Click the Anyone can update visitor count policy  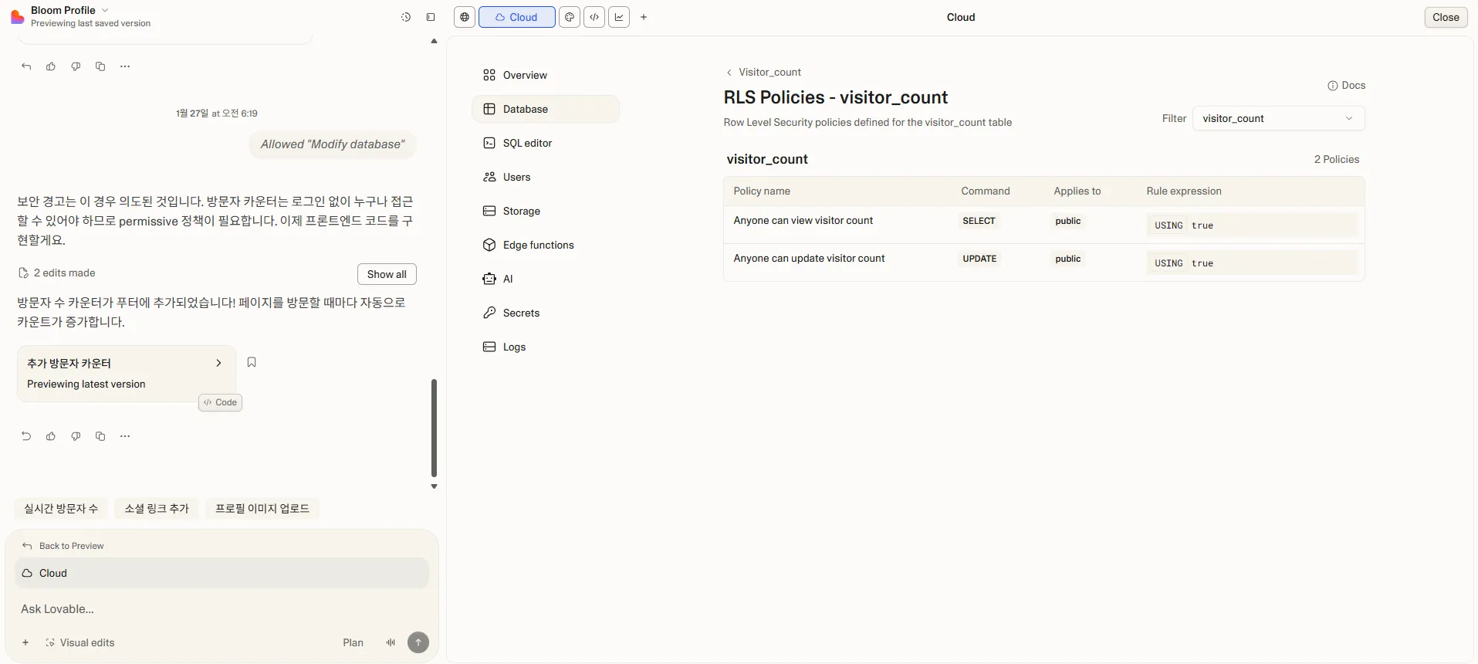pyautogui.click(x=809, y=259)
